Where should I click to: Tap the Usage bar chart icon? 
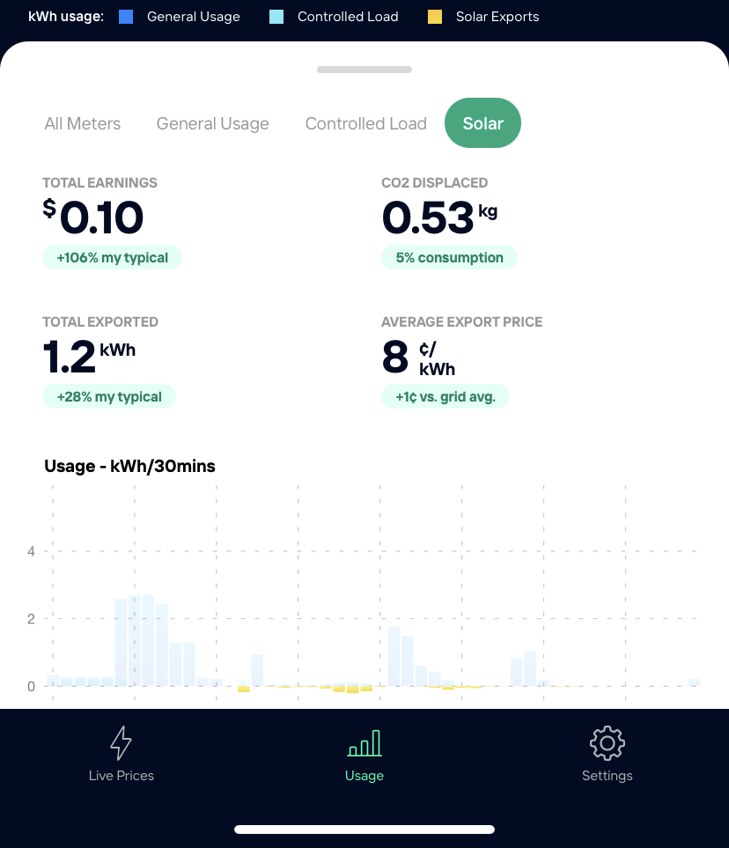364,743
